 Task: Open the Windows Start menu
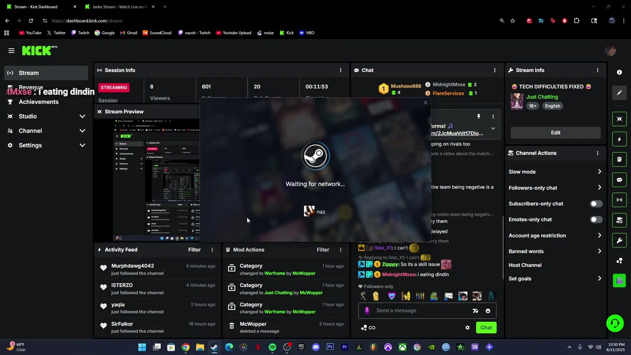[x=142, y=347]
